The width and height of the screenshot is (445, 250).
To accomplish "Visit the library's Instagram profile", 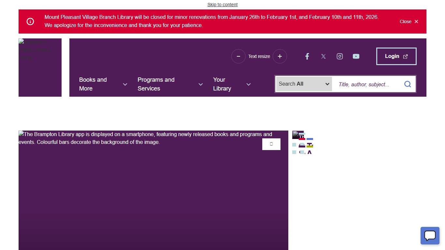I will (339, 56).
